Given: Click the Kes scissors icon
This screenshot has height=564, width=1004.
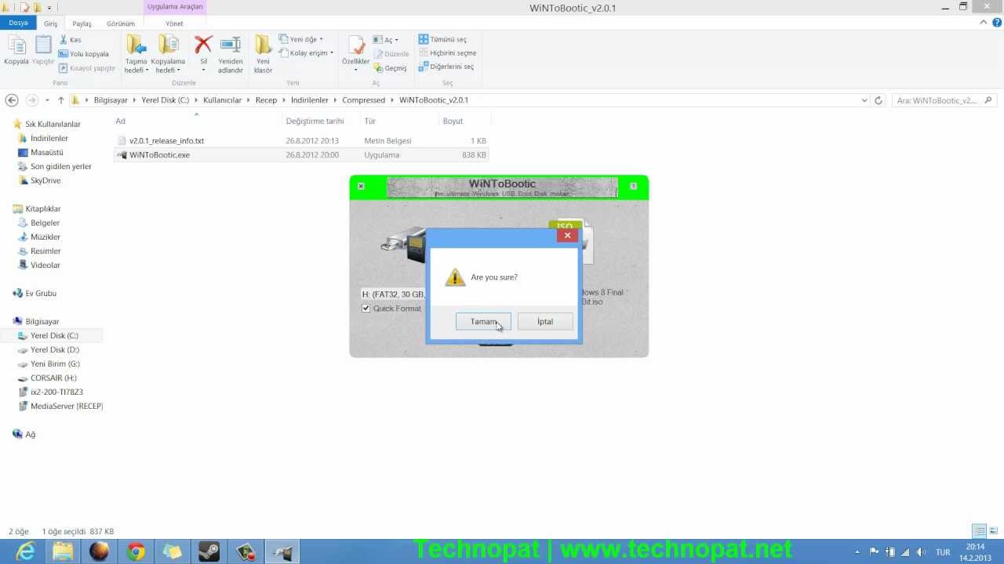Looking at the screenshot, I should [x=64, y=40].
